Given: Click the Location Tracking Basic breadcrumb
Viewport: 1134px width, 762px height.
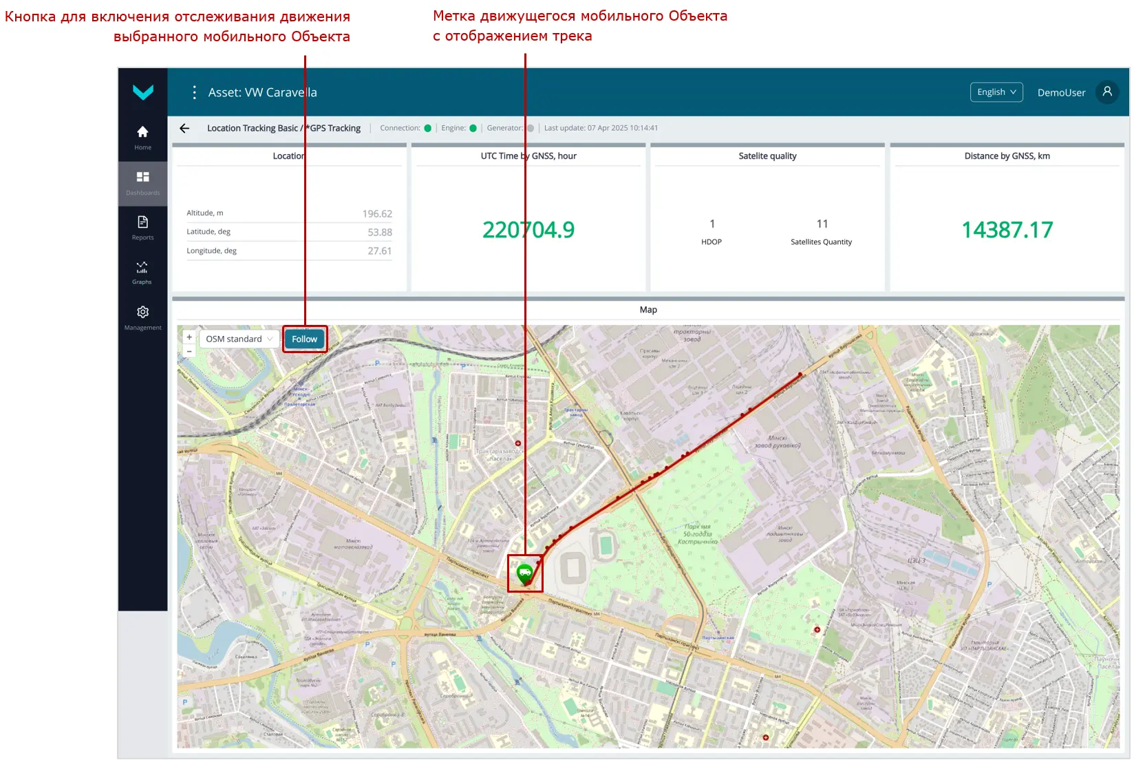Looking at the screenshot, I should coord(254,127).
